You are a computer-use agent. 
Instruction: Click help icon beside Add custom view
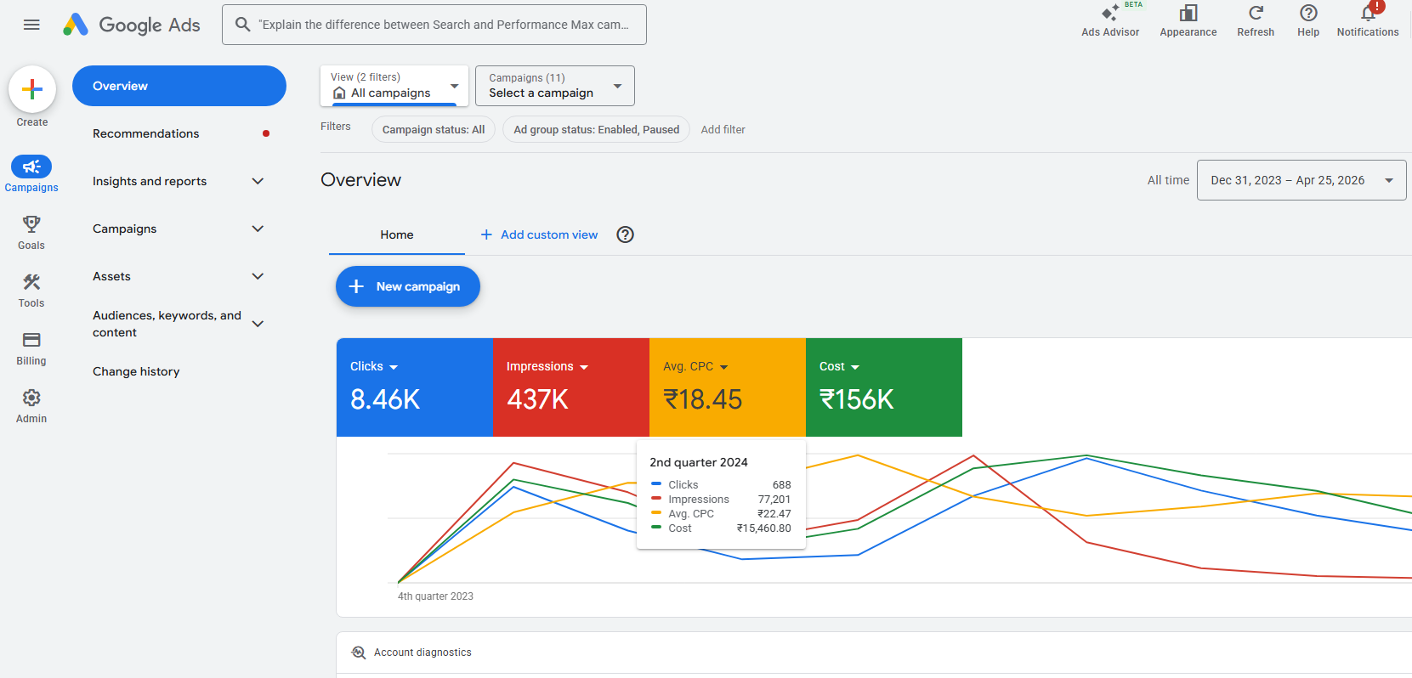(625, 234)
